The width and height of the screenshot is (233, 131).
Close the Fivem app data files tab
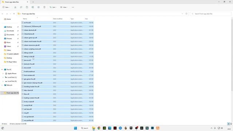point(28,2)
